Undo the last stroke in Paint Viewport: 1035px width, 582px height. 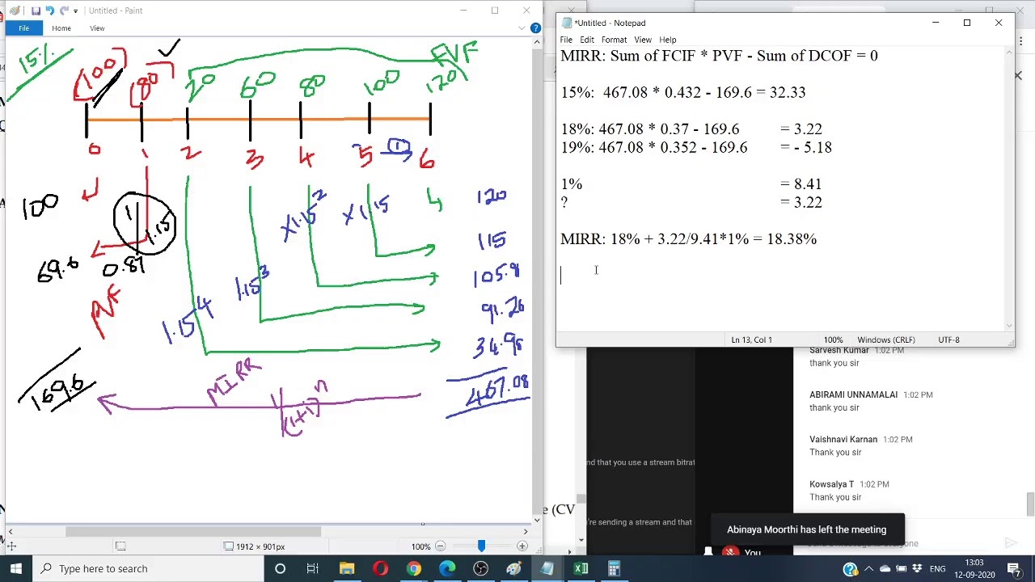pos(49,11)
